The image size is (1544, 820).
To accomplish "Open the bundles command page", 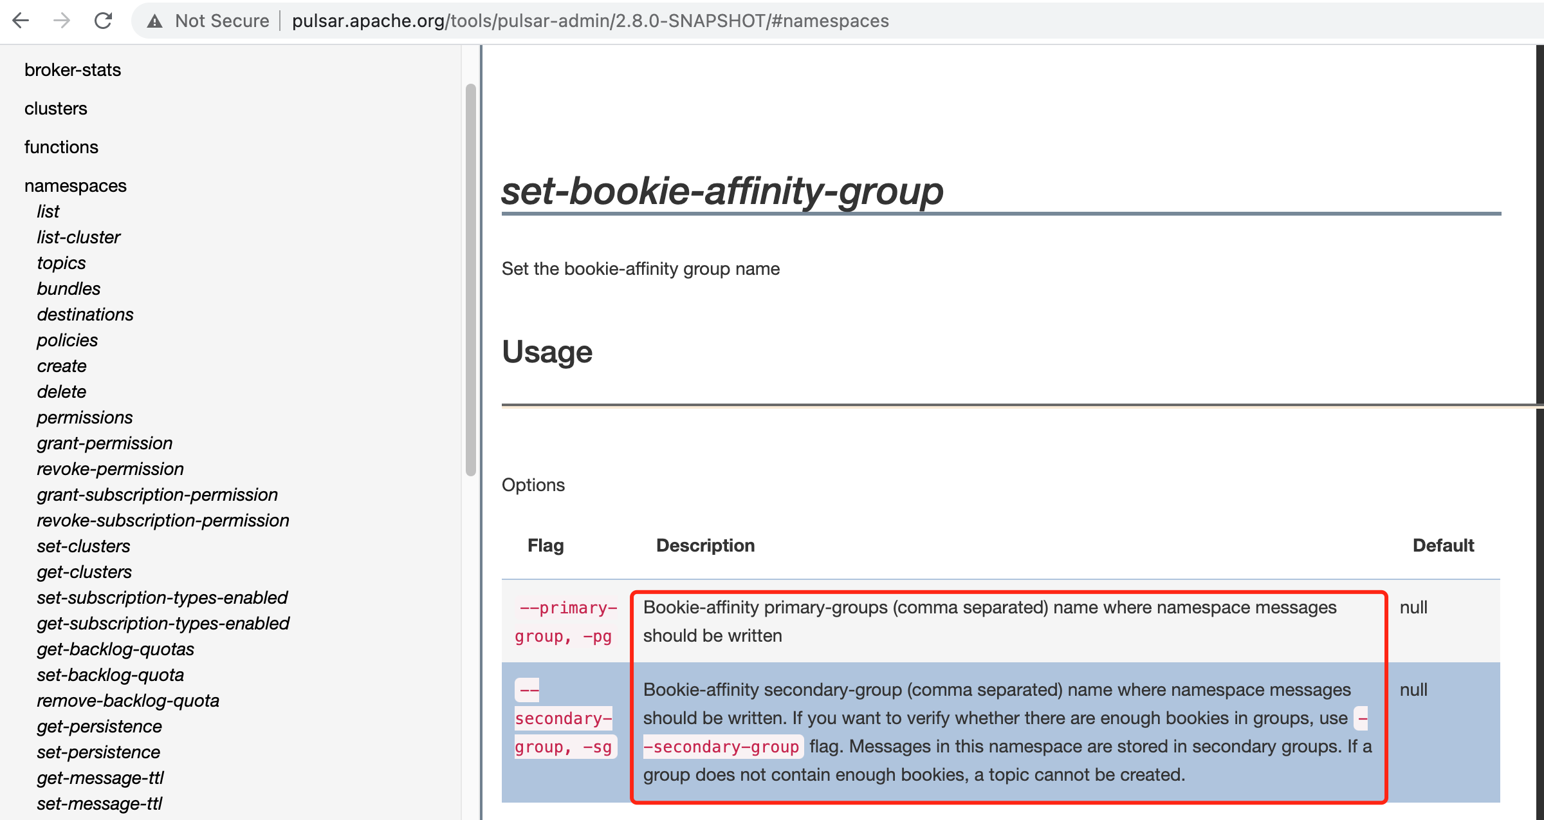I will (69, 288).
